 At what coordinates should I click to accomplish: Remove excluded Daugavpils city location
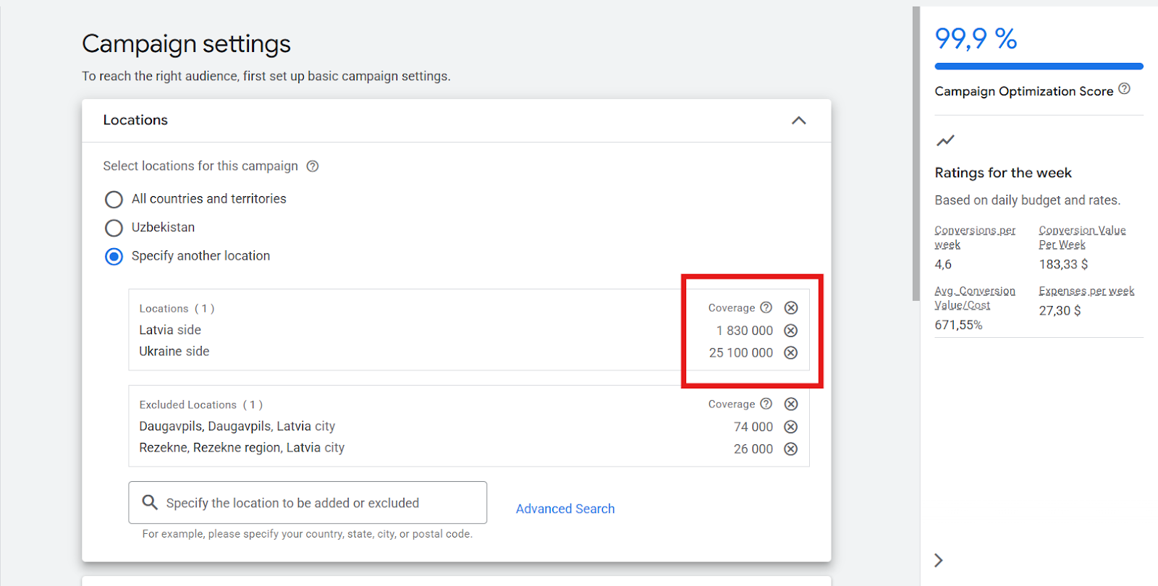[791, 427]
